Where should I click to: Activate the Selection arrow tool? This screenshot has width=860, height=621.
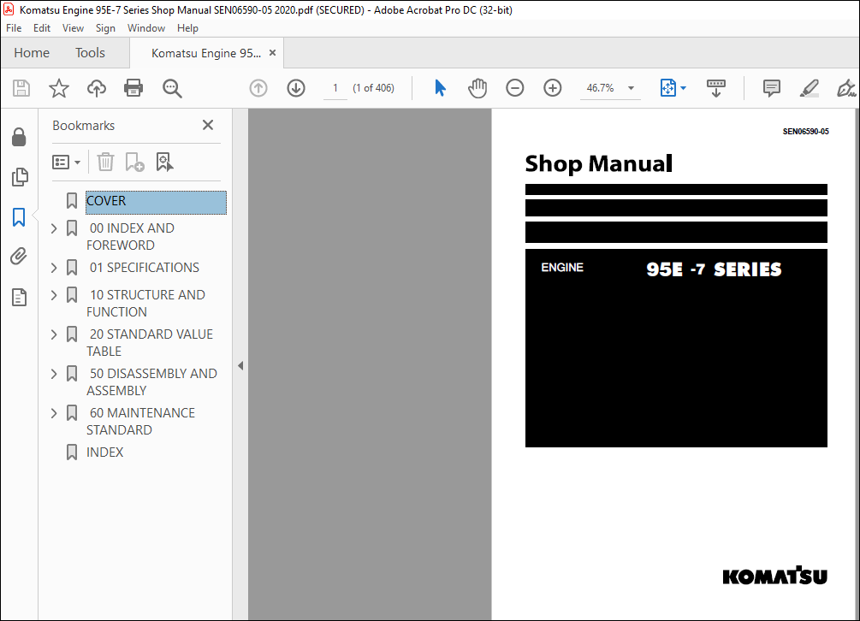click(x=441, y=88)
